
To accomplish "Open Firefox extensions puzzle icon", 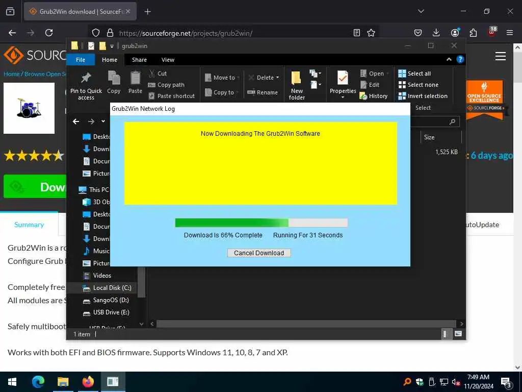I will [x=473, y=33].
